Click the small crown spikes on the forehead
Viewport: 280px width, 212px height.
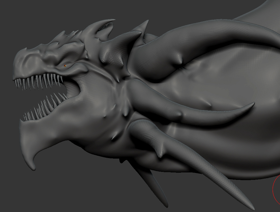[x=64, y=36]
